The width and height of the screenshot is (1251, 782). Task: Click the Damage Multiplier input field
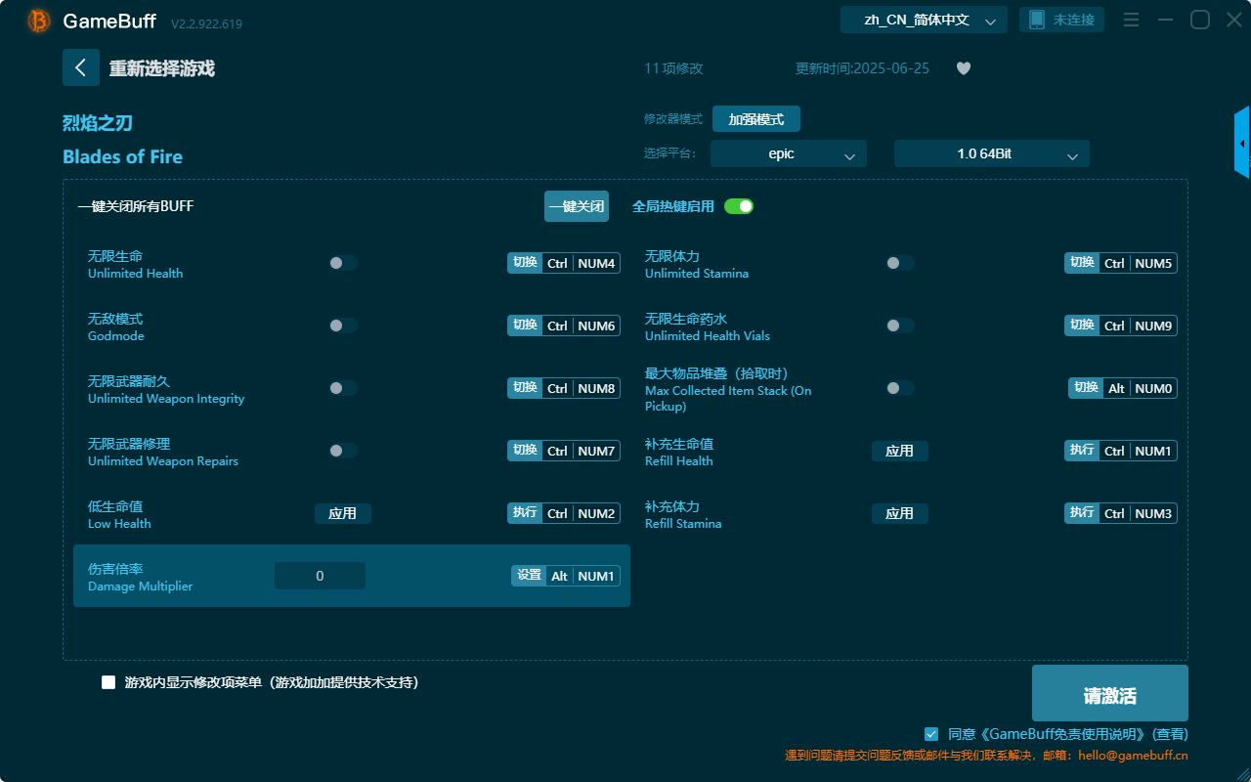point(320,575)
